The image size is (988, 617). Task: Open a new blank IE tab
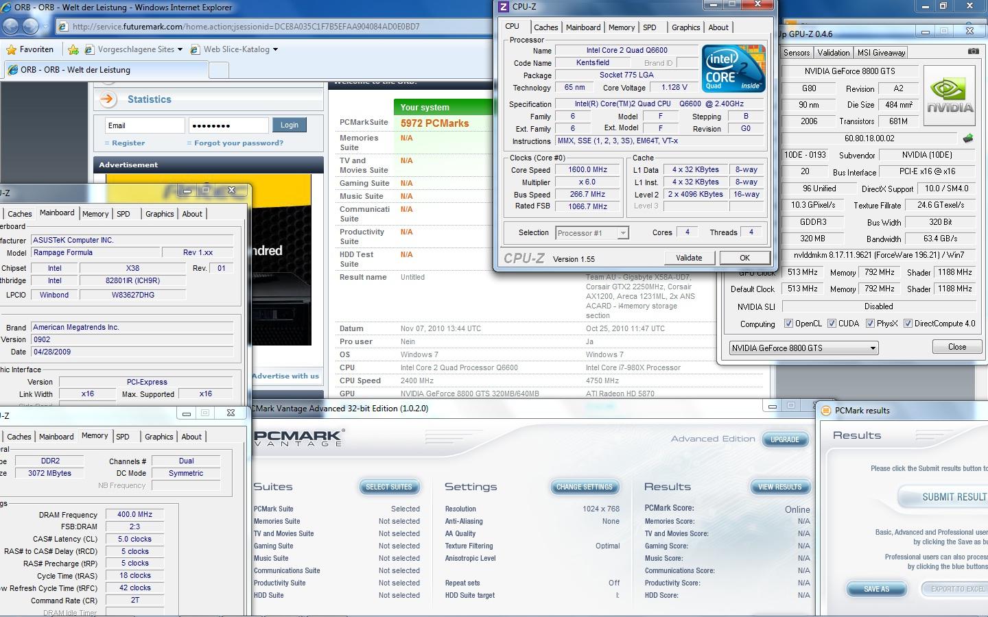coord(218,70)
